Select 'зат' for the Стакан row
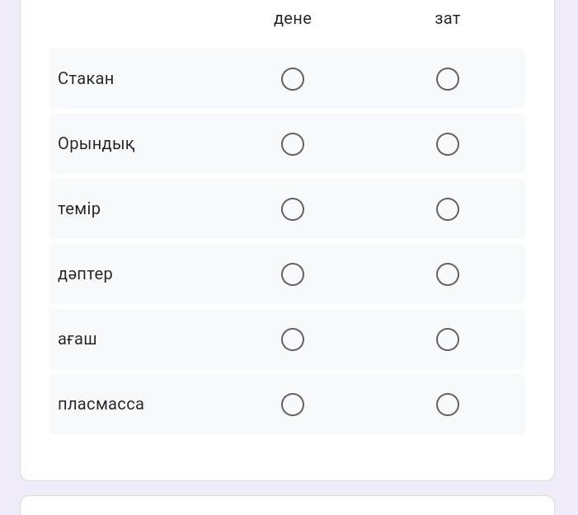Viewport: 578px width, 515px height. [x=448, y=79]
